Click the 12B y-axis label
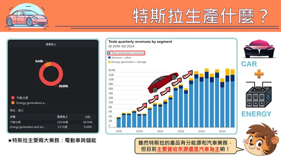The image size is (281, 158). [x=111, y=98]
